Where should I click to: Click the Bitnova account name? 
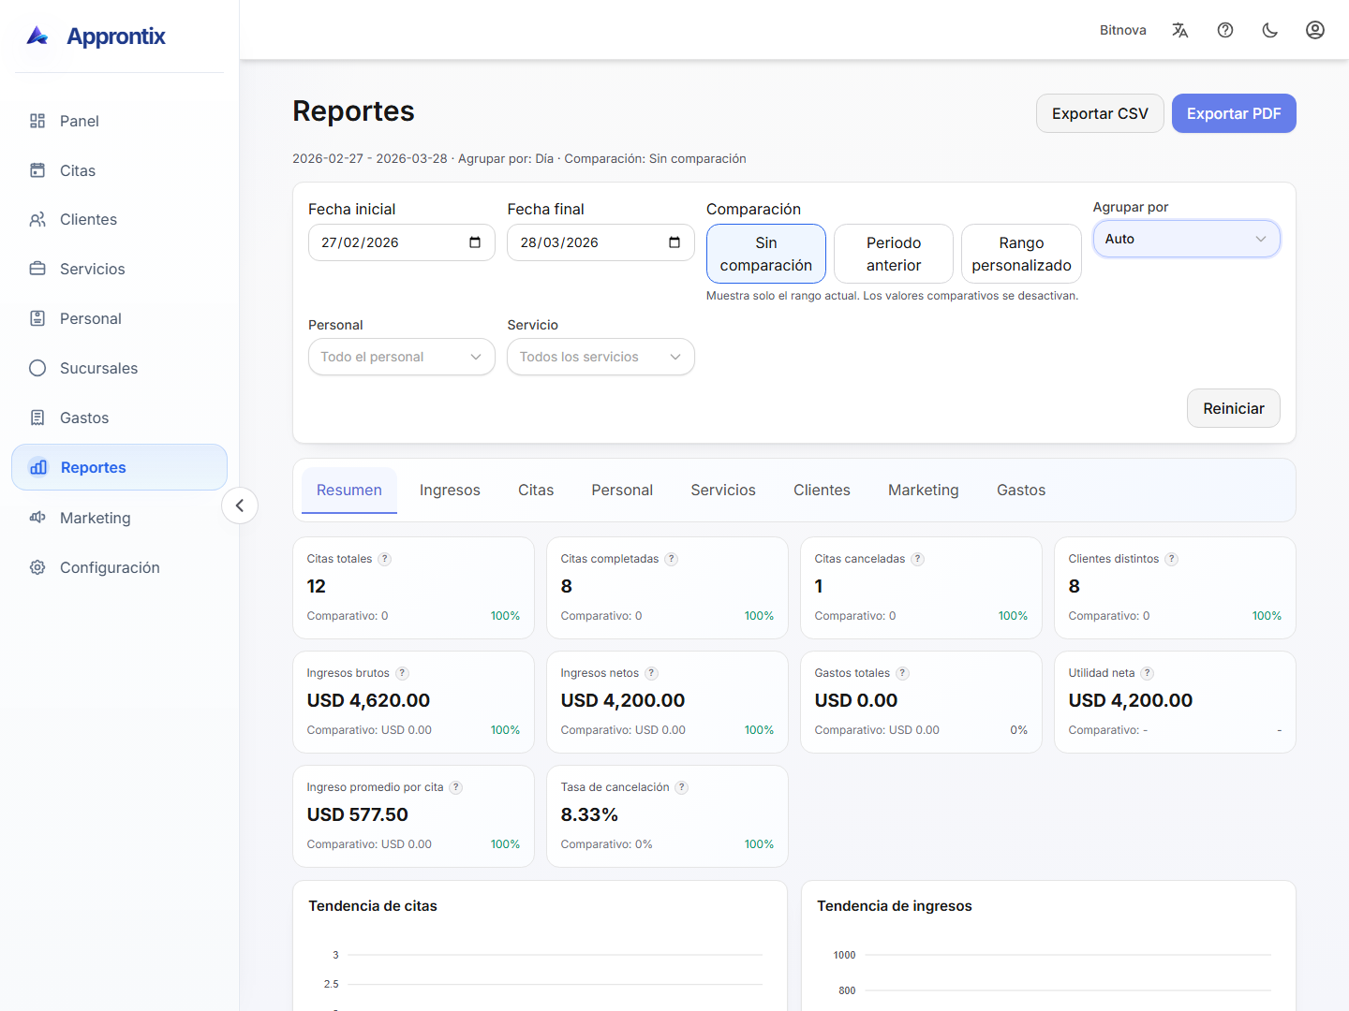click(x=1123, y=30)
